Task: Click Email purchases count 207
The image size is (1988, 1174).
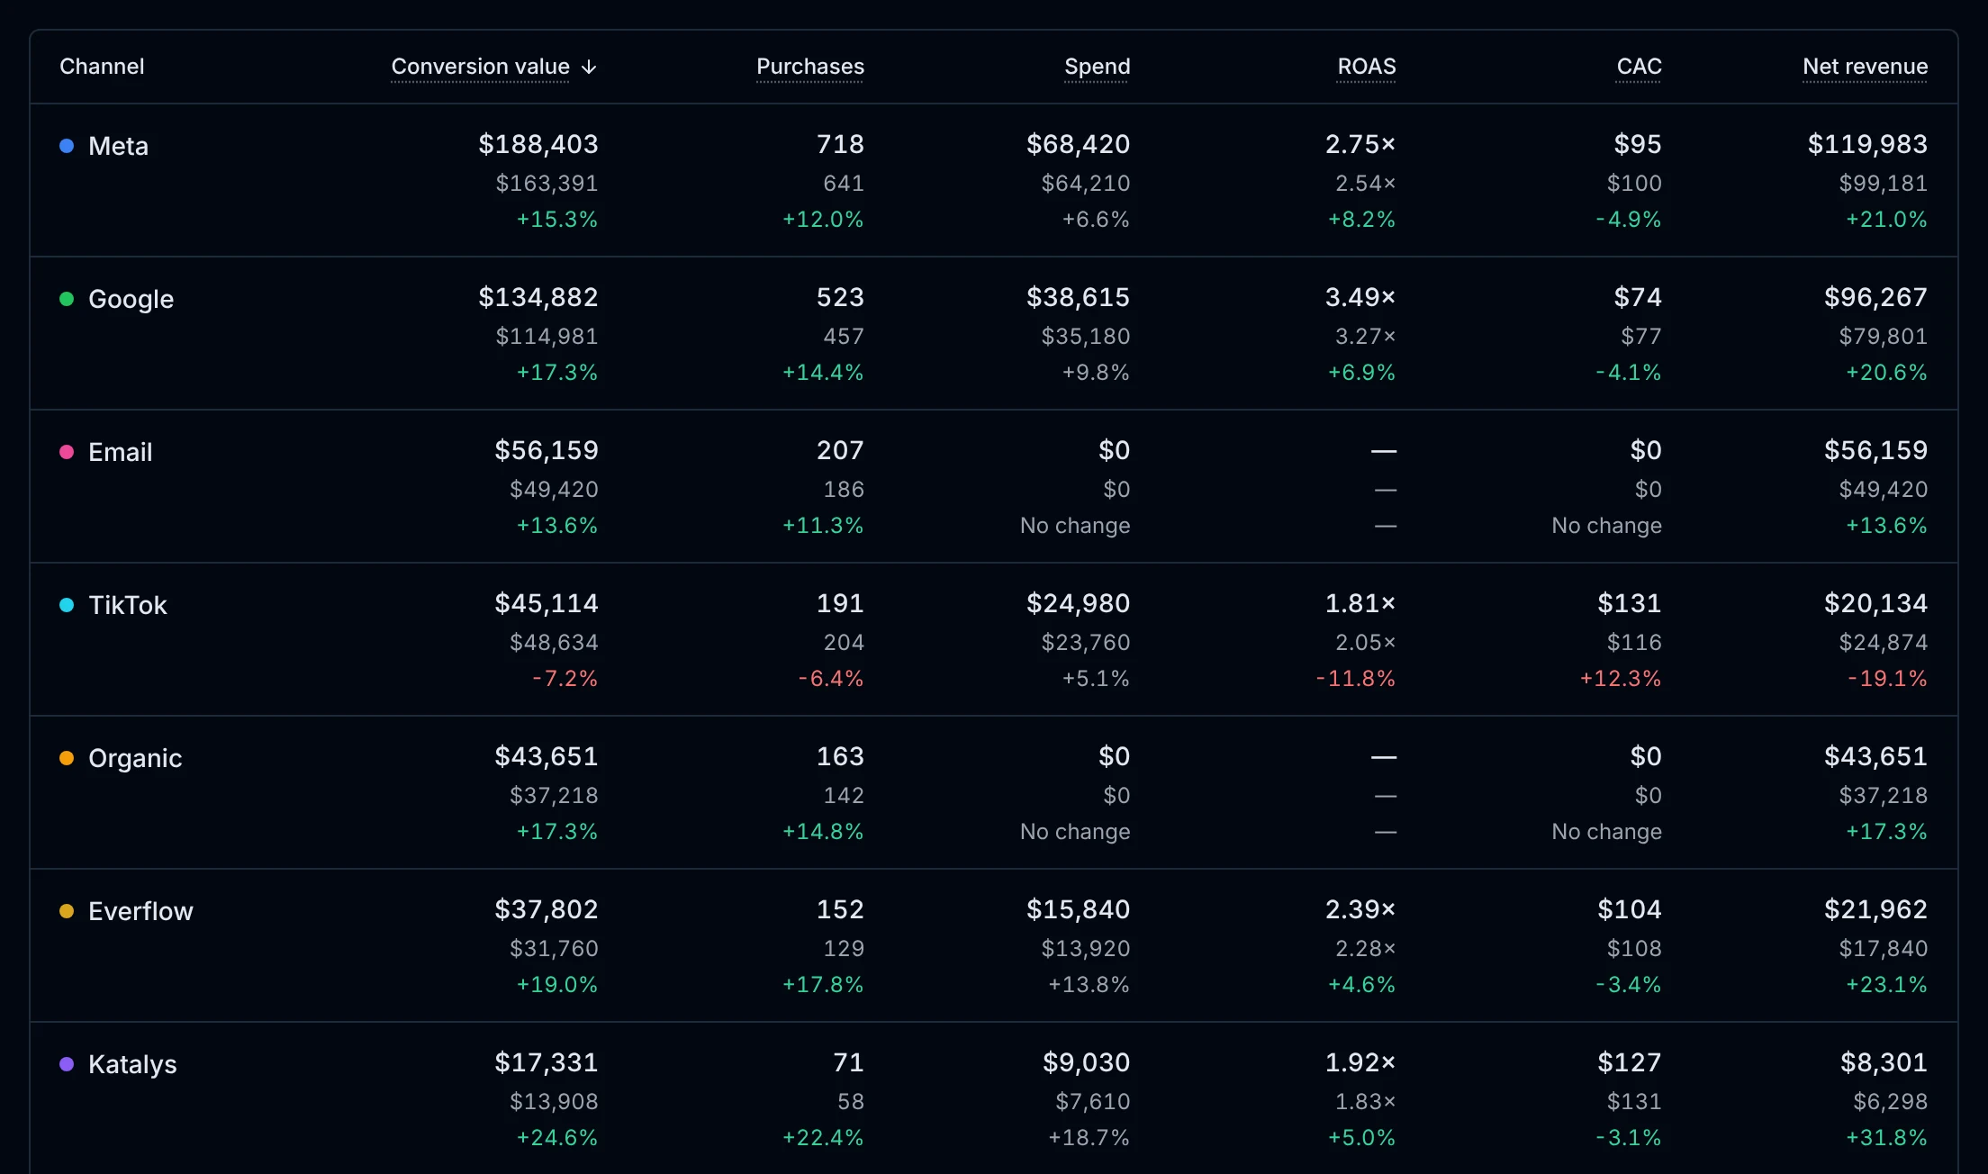Action: (x=840, y=450)
